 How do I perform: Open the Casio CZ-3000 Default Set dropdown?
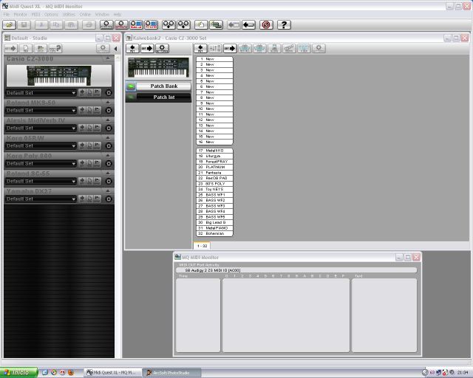click(41, 93)
